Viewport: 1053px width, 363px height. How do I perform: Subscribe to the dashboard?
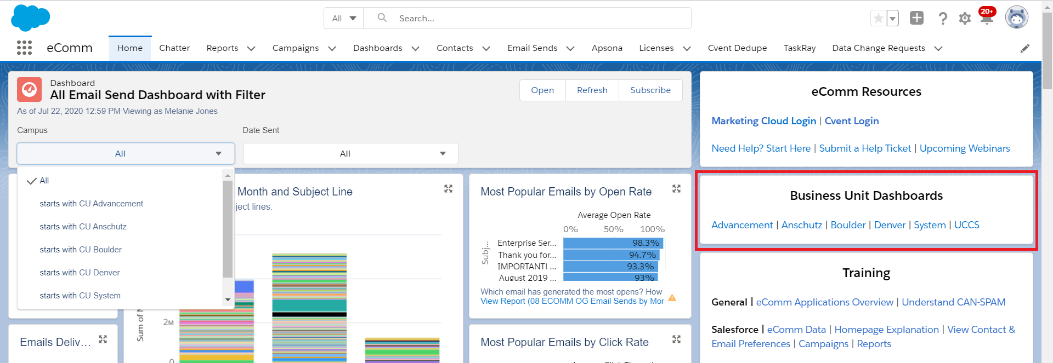point(650,90)
